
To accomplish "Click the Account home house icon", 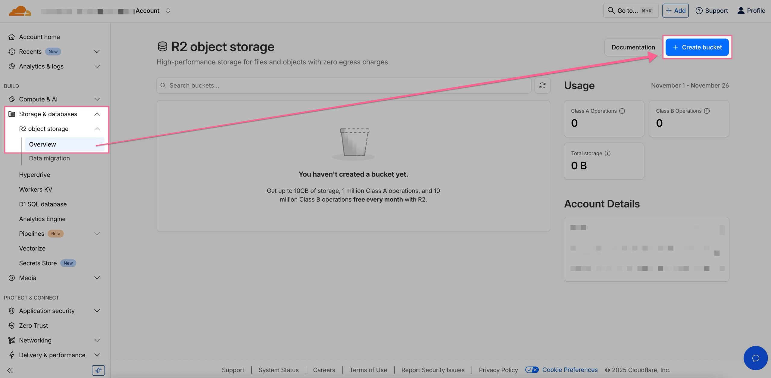I will (12, 37).
